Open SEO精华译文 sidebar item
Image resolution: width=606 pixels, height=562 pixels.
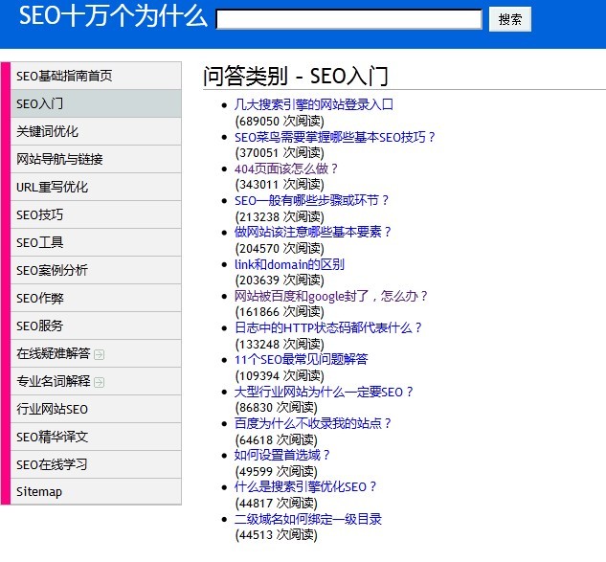pos(96,438)
